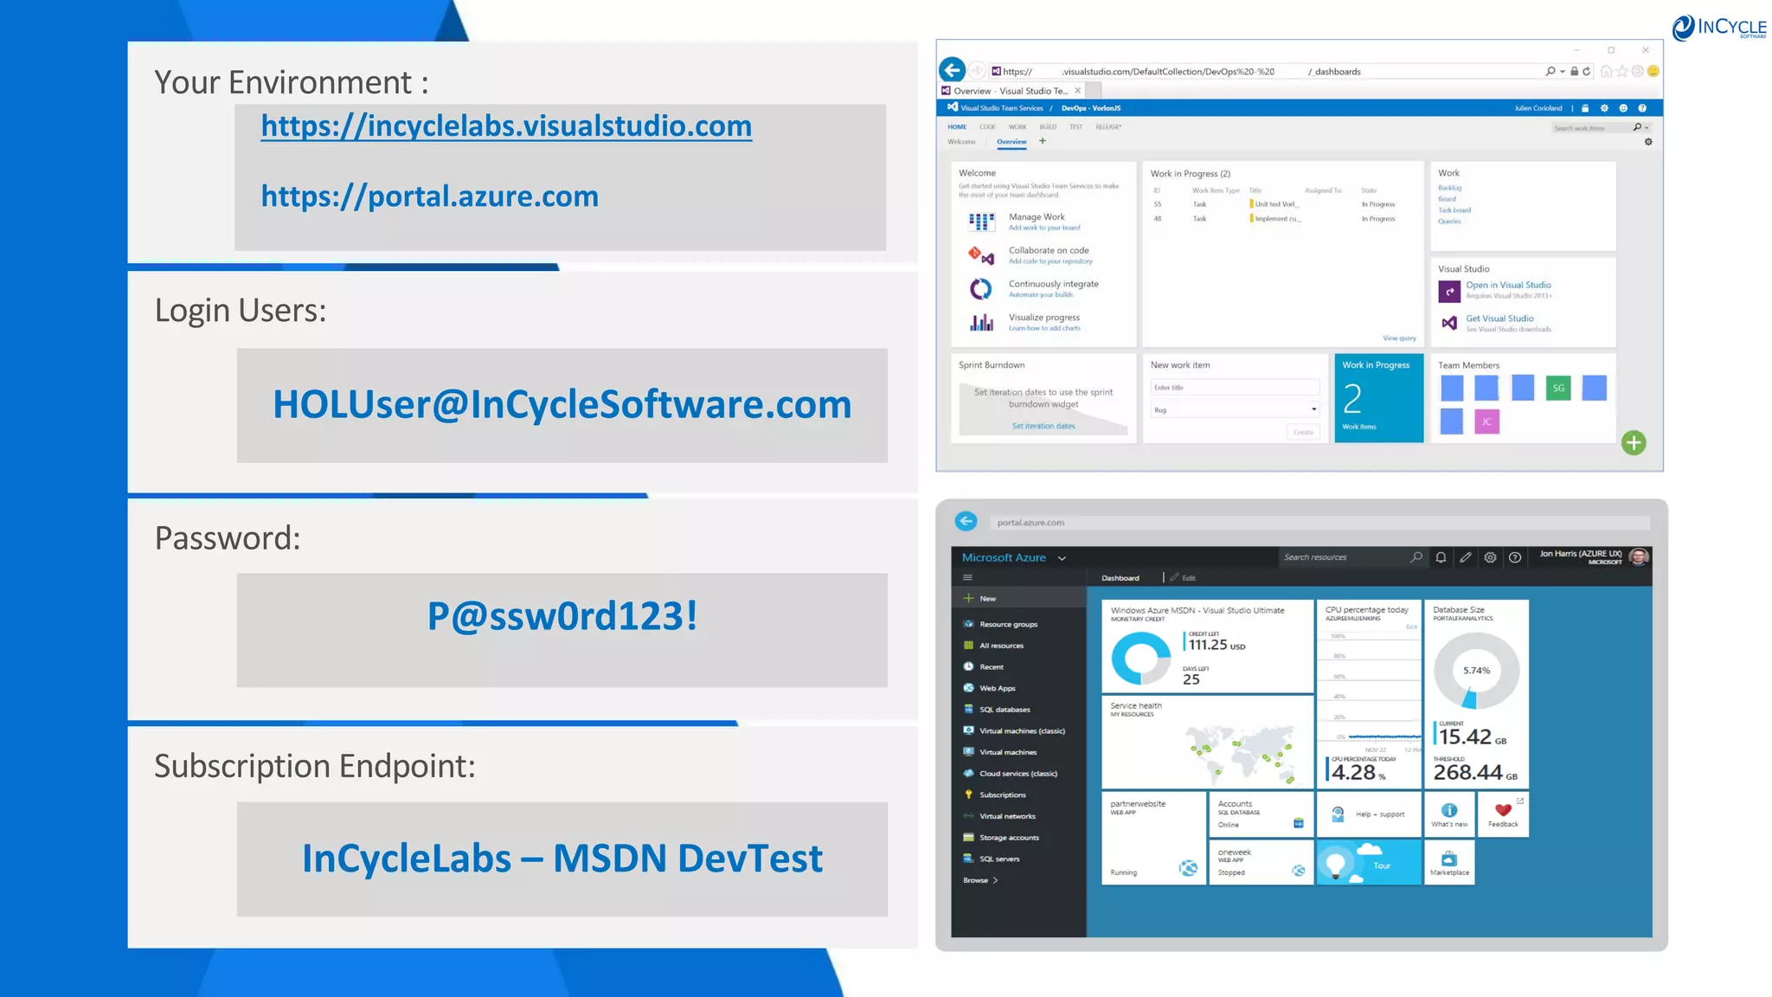Screen dimensions: 1772x997
Task: Click the help question mark in VSTS header
Action: [1642, 108]
